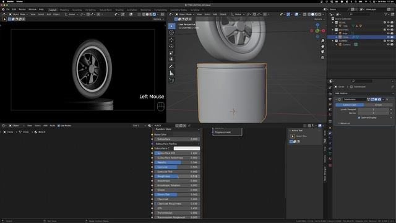The width and height of the screenshot is (396, 223).
Task: Toggle Optimal Display checkbox in Subdivision modifier
Action: pyautogui.click(x=359, y=118)
